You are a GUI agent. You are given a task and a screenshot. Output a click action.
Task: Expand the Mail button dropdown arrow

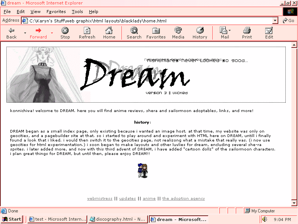tap(230, 31)
